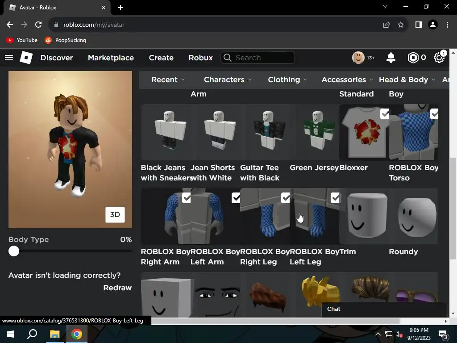Click the share page icon in address bar
Screen dimensions: 457x343
[386, 25]
